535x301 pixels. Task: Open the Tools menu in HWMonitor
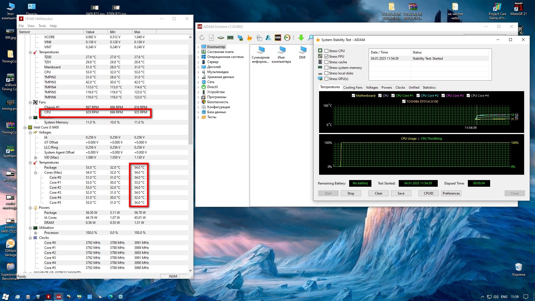[x=42, y=26]
